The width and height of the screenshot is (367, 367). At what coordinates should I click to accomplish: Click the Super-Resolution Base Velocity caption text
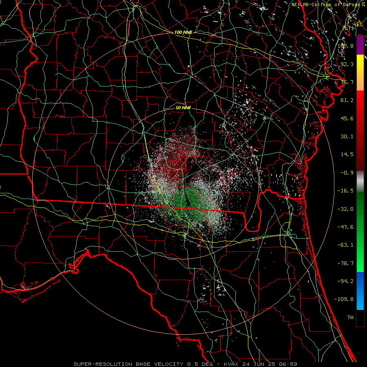tap(186, 364)
